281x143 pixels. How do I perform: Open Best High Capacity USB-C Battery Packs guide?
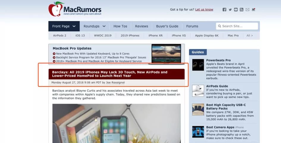coord(226,107)
